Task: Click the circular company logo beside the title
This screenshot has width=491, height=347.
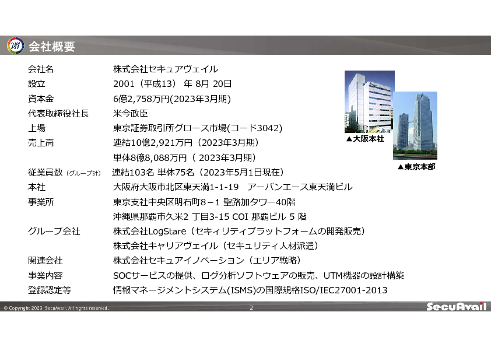Action: pyautogui.click(x=15, y=46)
